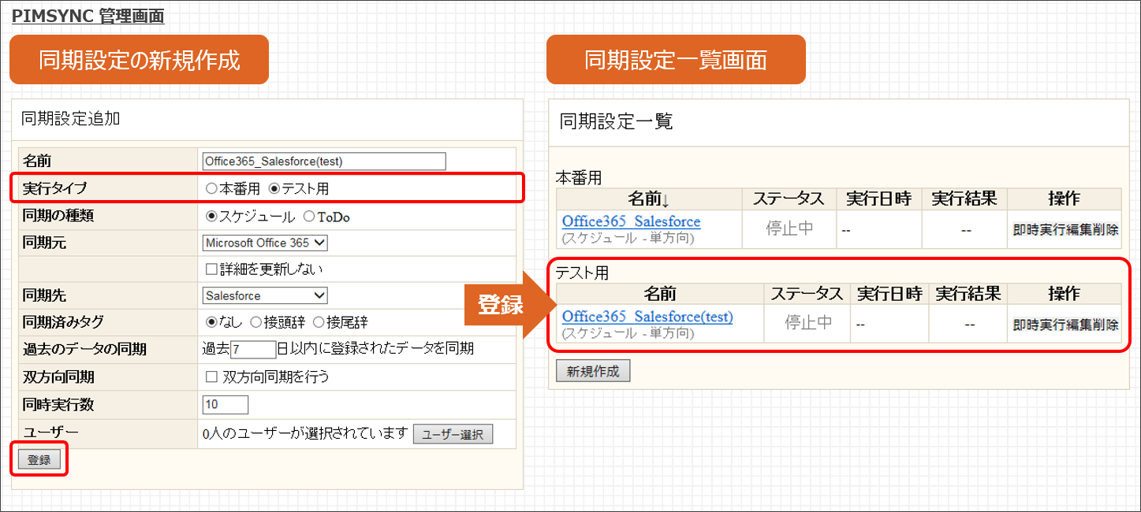Open the Office365_Salesforce(test) link
The image size is (1141, 512).
point(647,317)
